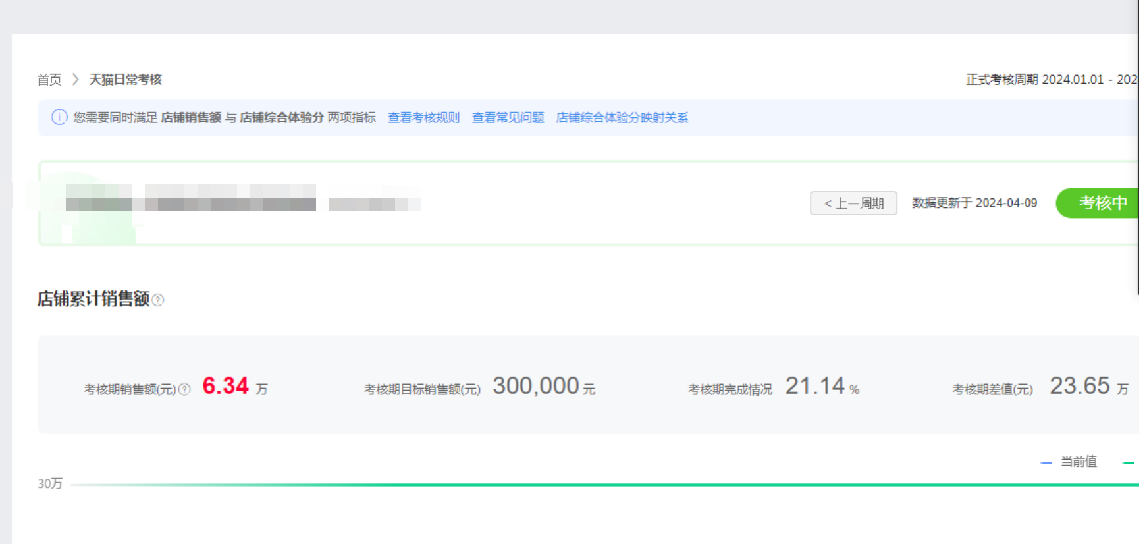Go to 首页 in the breadcrumb

pyautogui.click(x=49, y=80)
